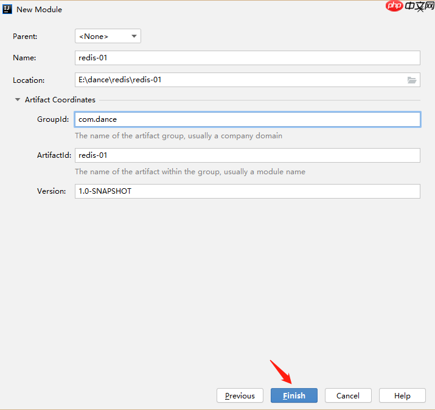Screen dimensions: 435x410
Task: Click the "Location:" label
Action: click(29, 80)
